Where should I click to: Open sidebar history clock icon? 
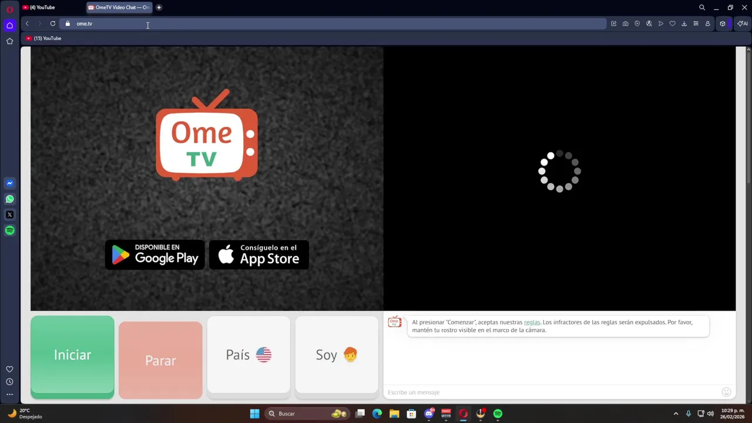[9, 382]
